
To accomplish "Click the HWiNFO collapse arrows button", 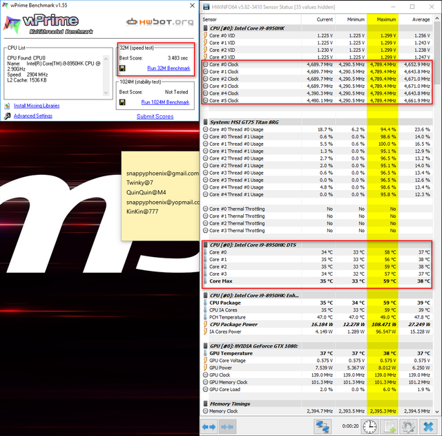I will pos(227,427).
